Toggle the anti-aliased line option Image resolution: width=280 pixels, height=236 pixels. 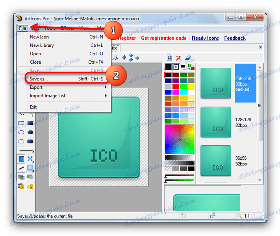[x=21, y=168]
